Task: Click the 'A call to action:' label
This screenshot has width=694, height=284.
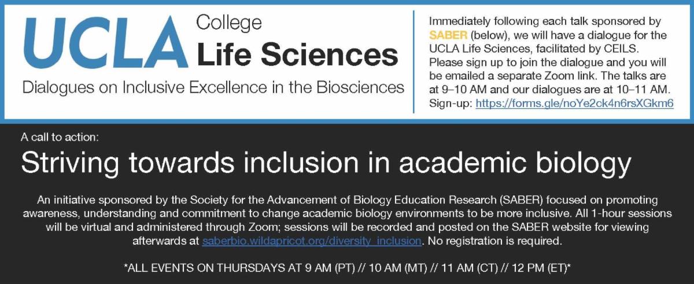Action: pos(60,138)
